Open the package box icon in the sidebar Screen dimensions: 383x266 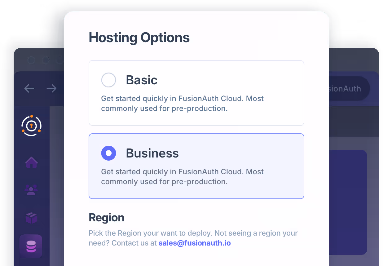coord(31,218)
